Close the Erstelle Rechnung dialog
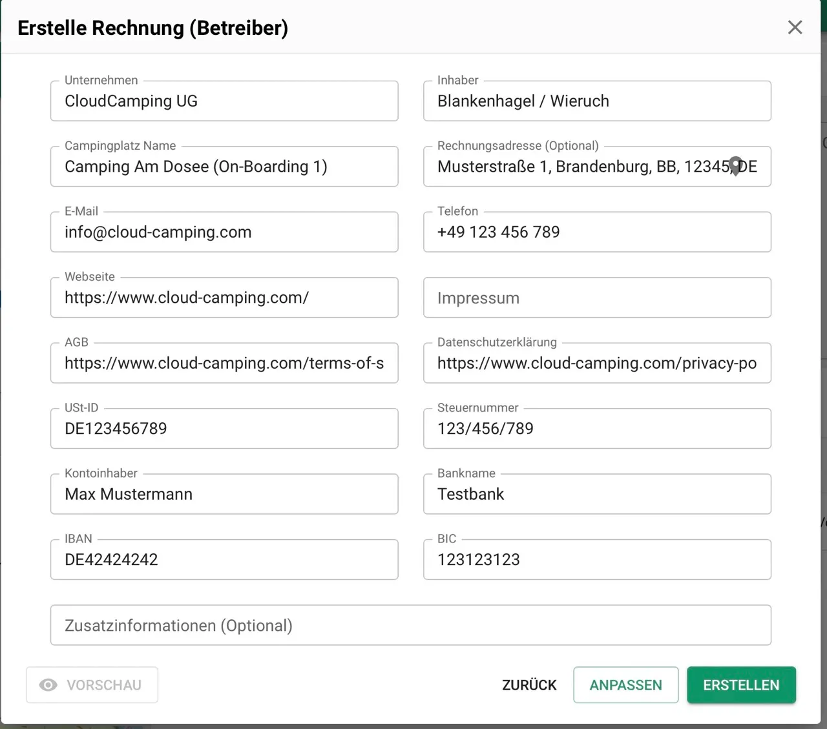Viewport: 827px width, 729px height. point(795,27)
